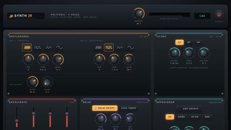
Task: Click the Noise knob
Action: [47, 82]
